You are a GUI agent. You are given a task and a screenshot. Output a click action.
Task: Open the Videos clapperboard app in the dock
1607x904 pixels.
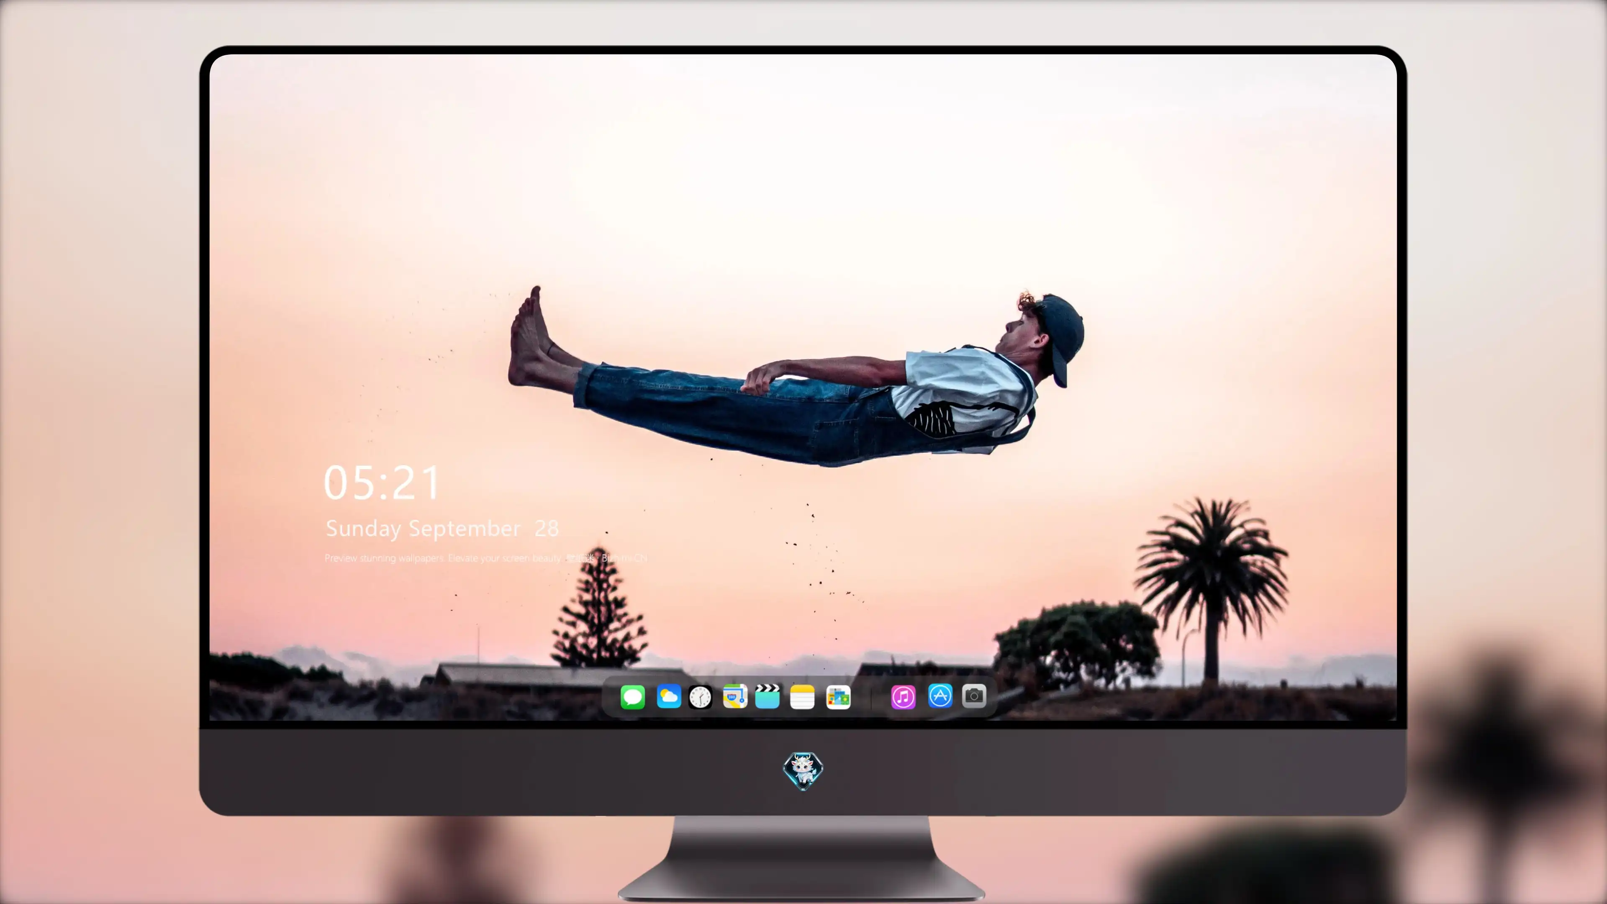coord(768,696)
